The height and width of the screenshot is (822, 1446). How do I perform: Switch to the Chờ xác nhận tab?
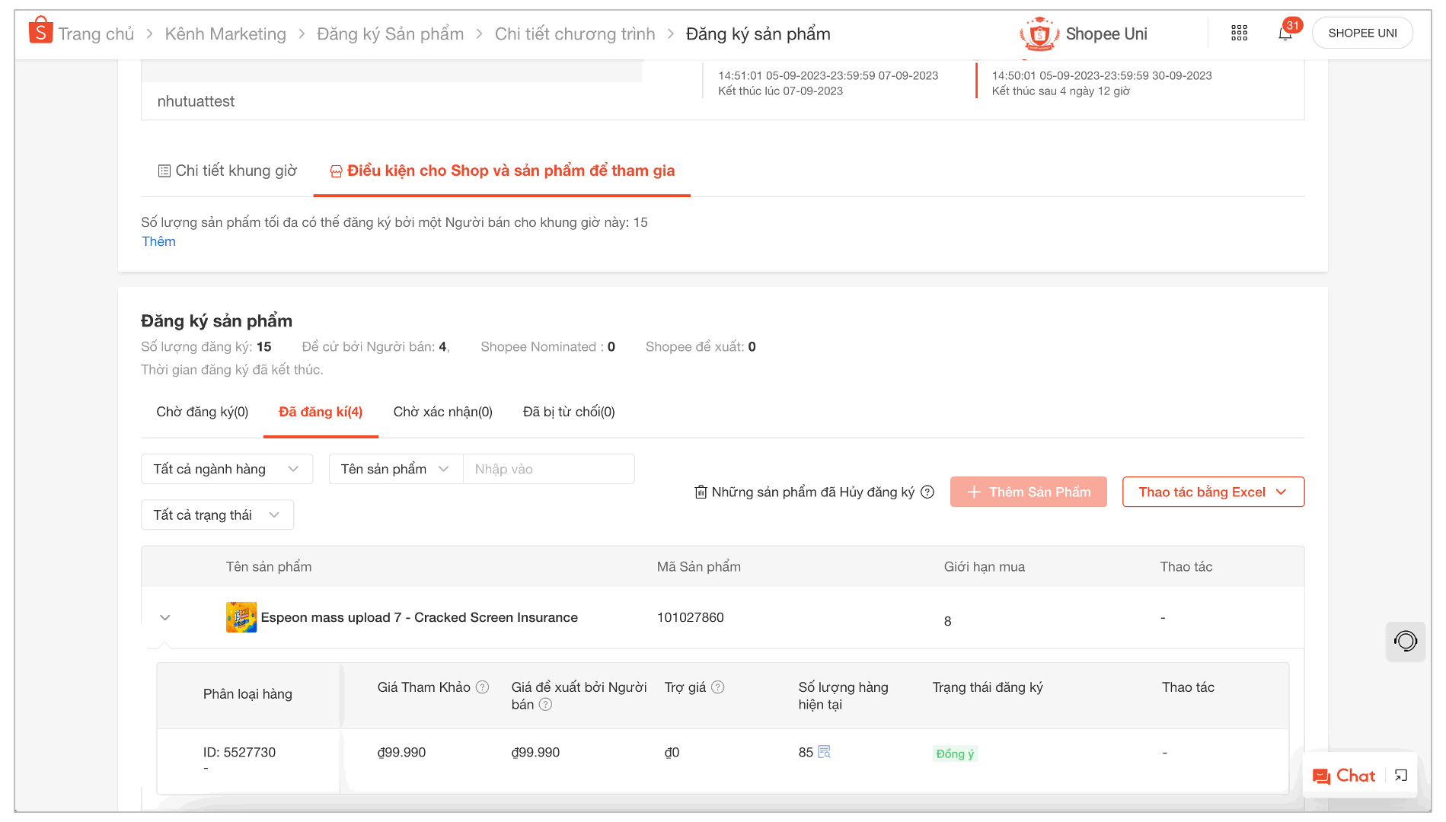click(442, 412)
